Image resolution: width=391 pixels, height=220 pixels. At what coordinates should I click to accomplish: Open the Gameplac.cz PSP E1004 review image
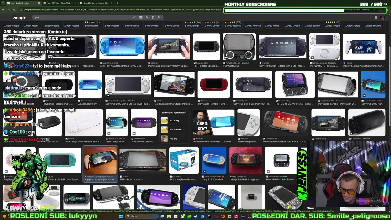[285, 123]
